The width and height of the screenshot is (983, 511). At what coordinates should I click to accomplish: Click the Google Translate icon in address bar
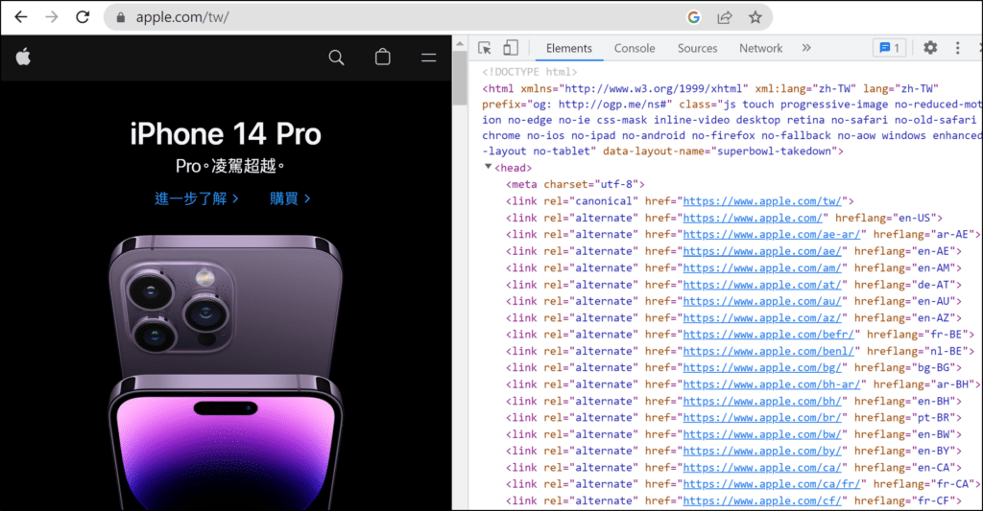pyautogui.click(x=694, y=17)
